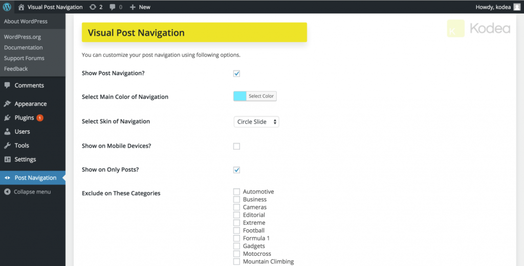Click the Appearance paintbrush icon in sidebar
This screenshot has height=266, width=524.
[7, 104]
